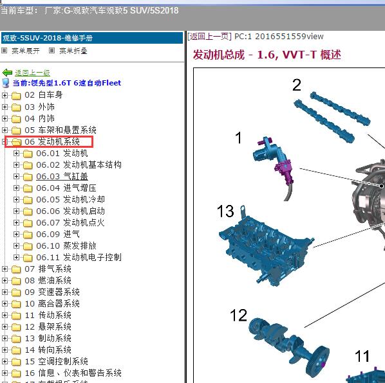
Task: Click the folder icon for 05 车架和悬置系统
Action: point(16,130)
